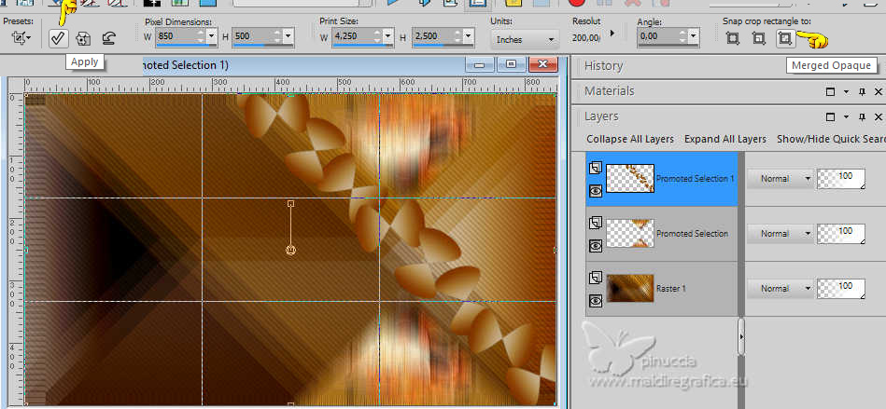Maximize the image document window
Image resolution: width=886 pixels, height=409 pixels.
pos(511,64)
